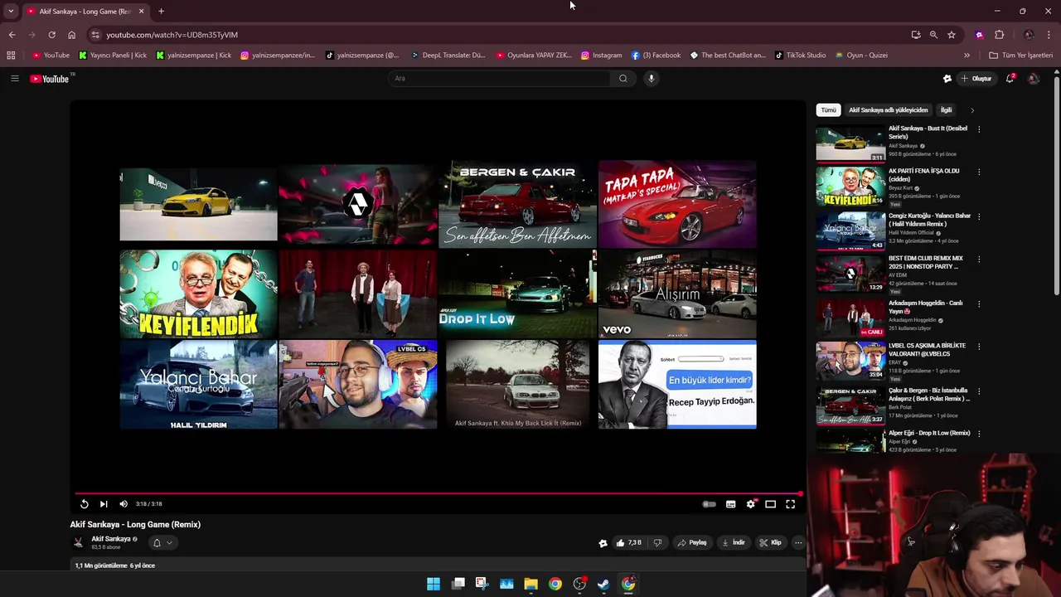Click the YouTube search input field

500,79
